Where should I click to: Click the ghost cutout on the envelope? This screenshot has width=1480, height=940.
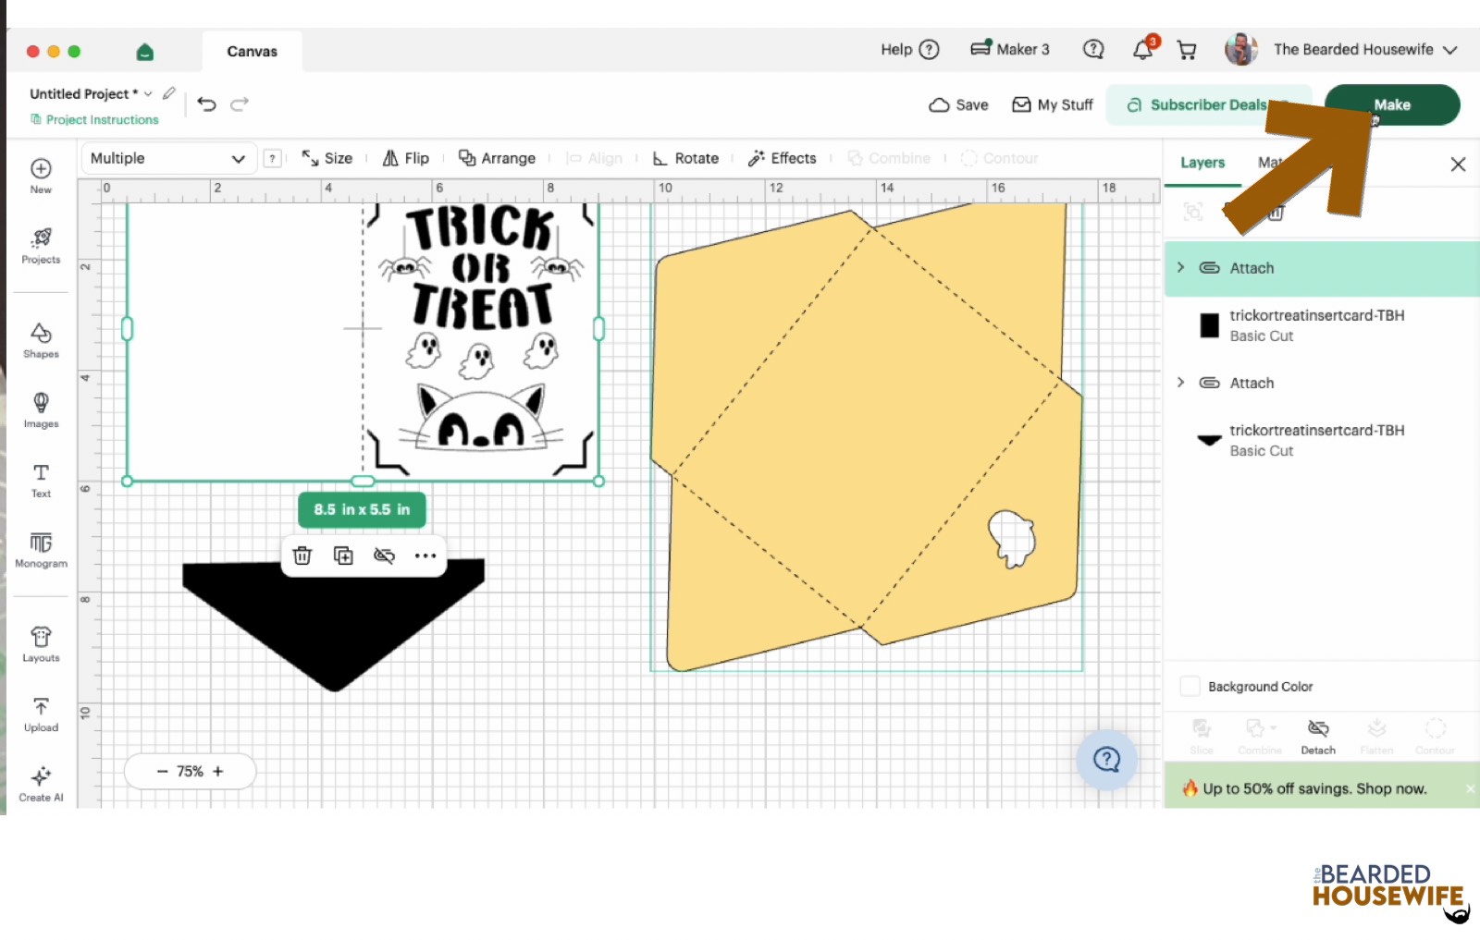(x=1011, y=538)
